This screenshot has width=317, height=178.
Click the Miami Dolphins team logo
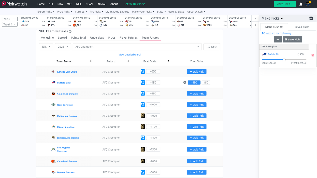[53, 127]
